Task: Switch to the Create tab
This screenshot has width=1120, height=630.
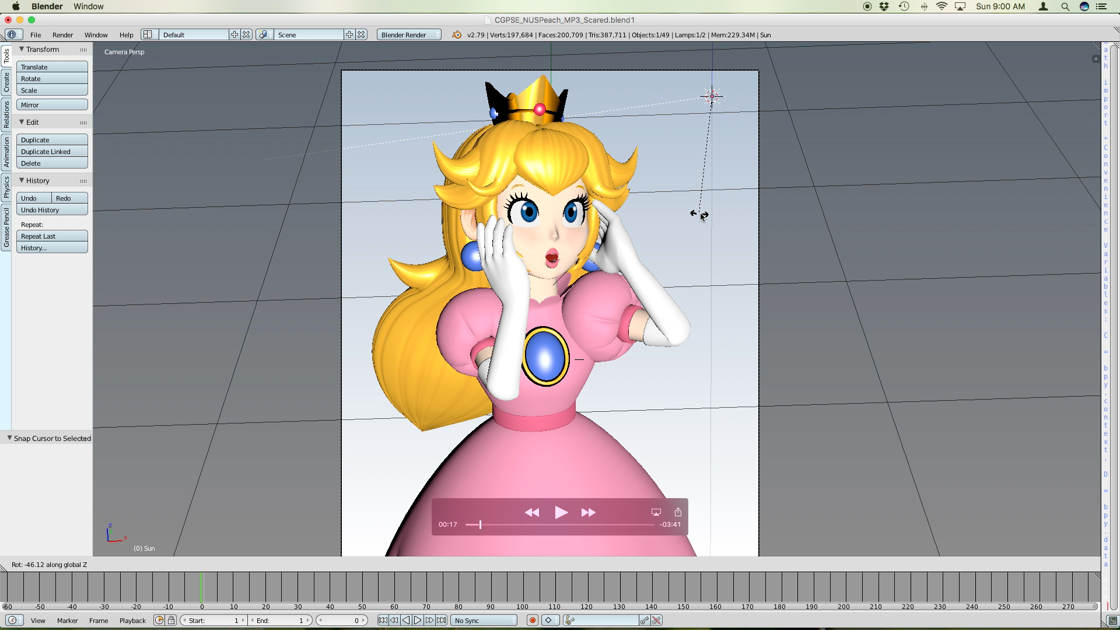Action: [6, 82]
